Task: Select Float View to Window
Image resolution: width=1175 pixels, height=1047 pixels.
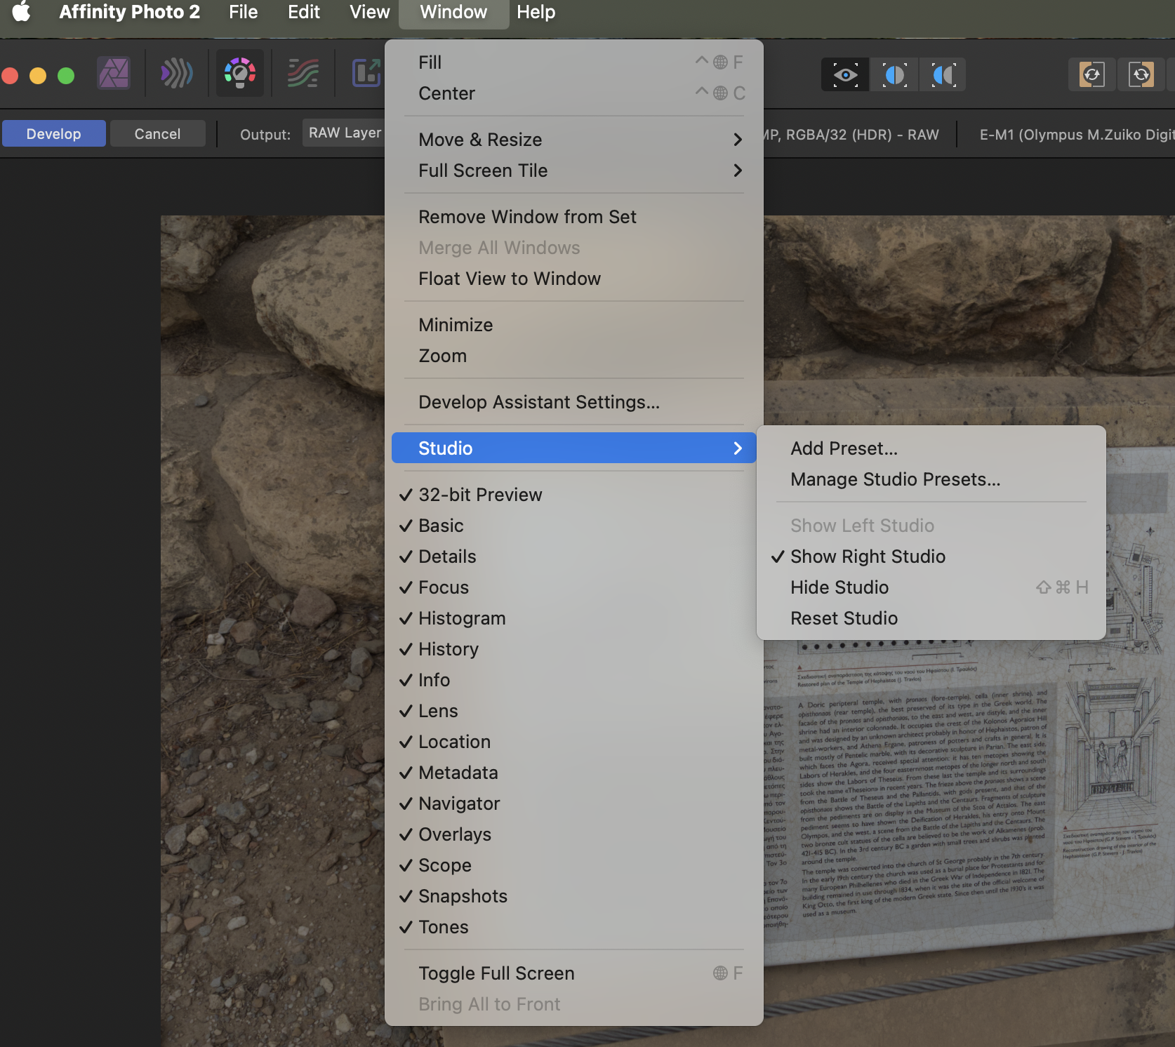Action: click(573, 279)
